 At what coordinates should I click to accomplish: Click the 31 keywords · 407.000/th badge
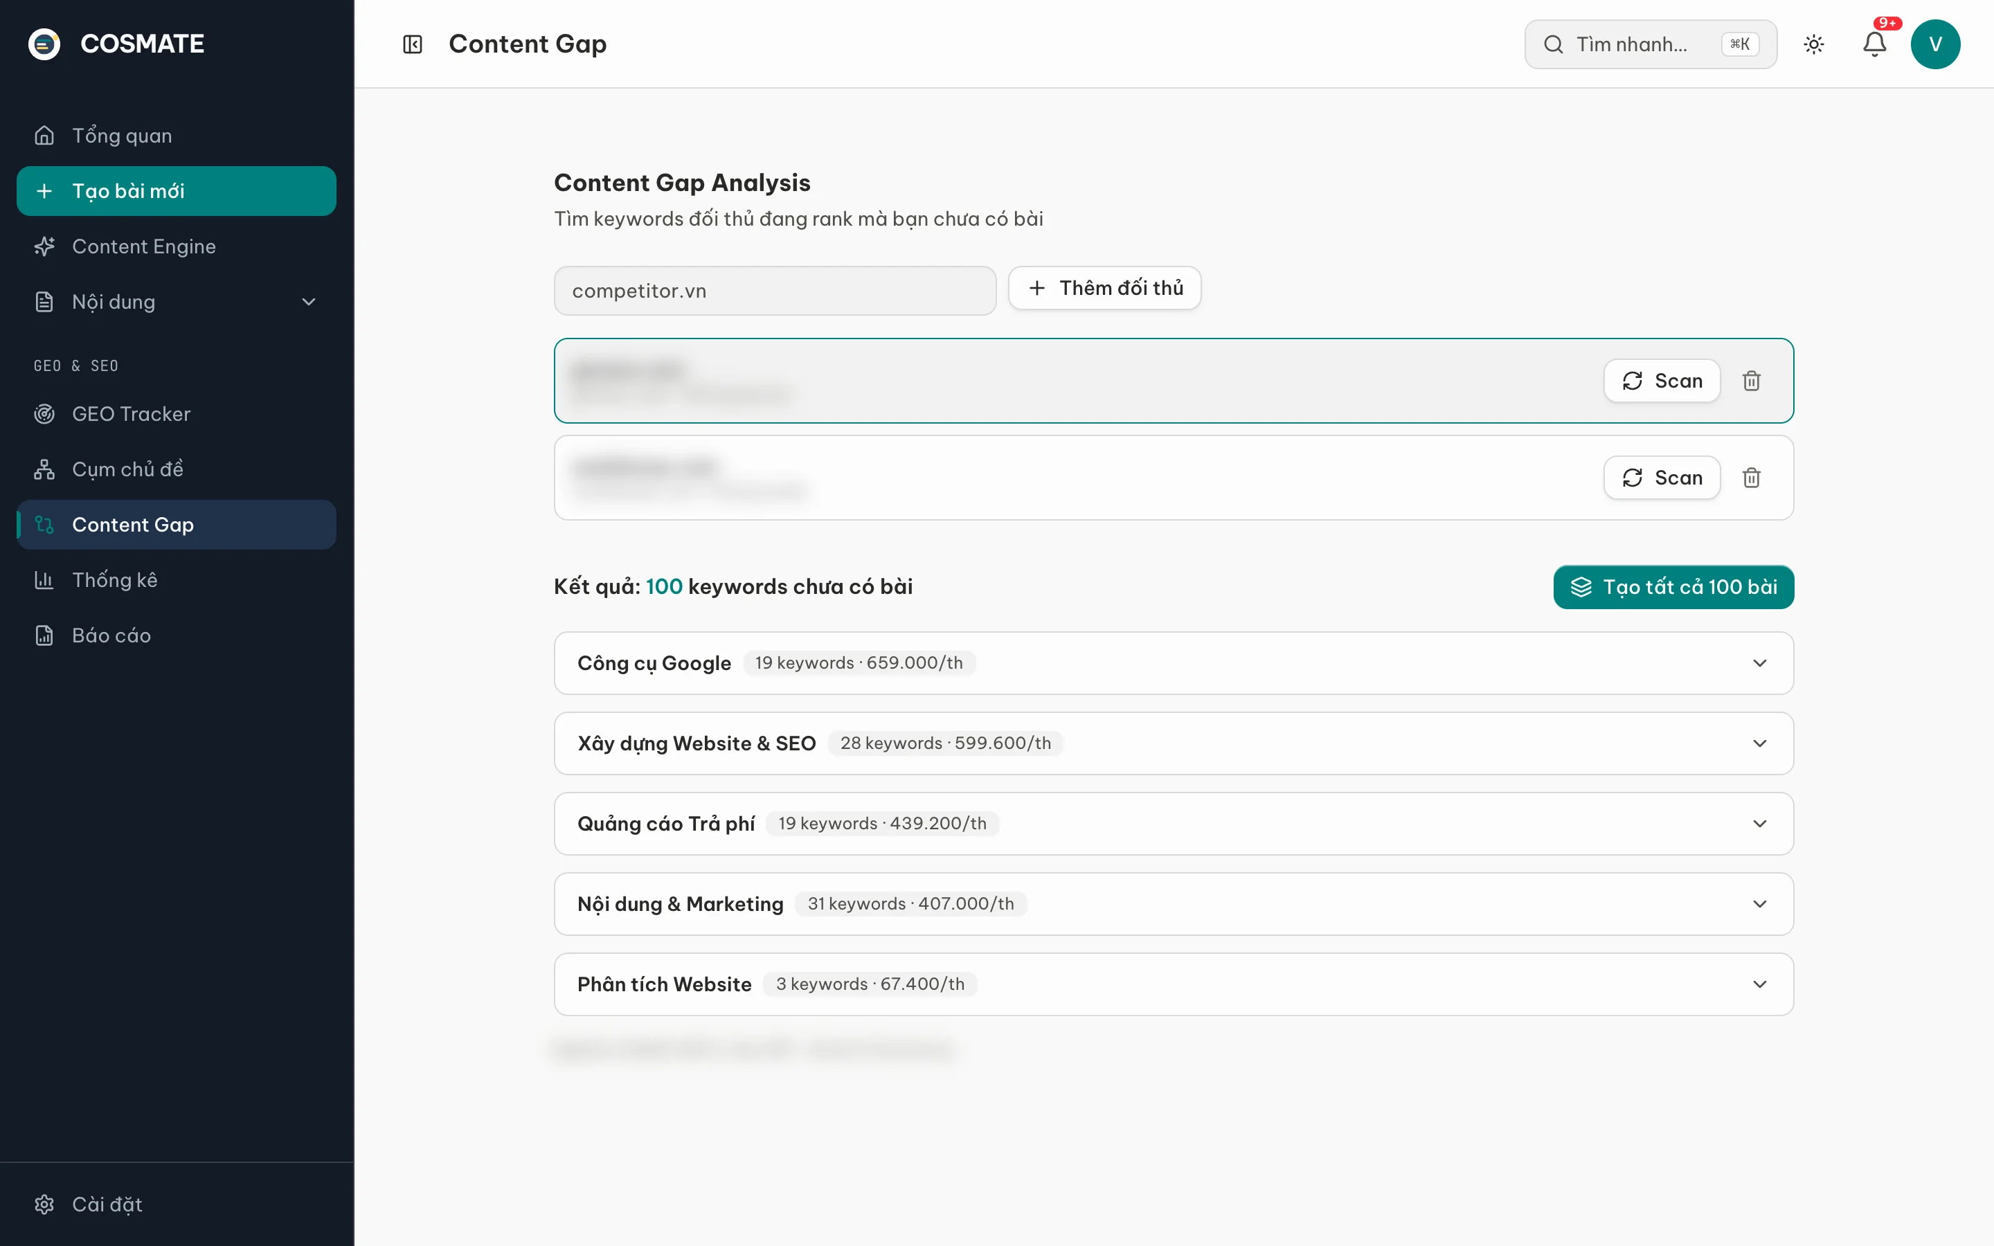click(x=910, y=904)
